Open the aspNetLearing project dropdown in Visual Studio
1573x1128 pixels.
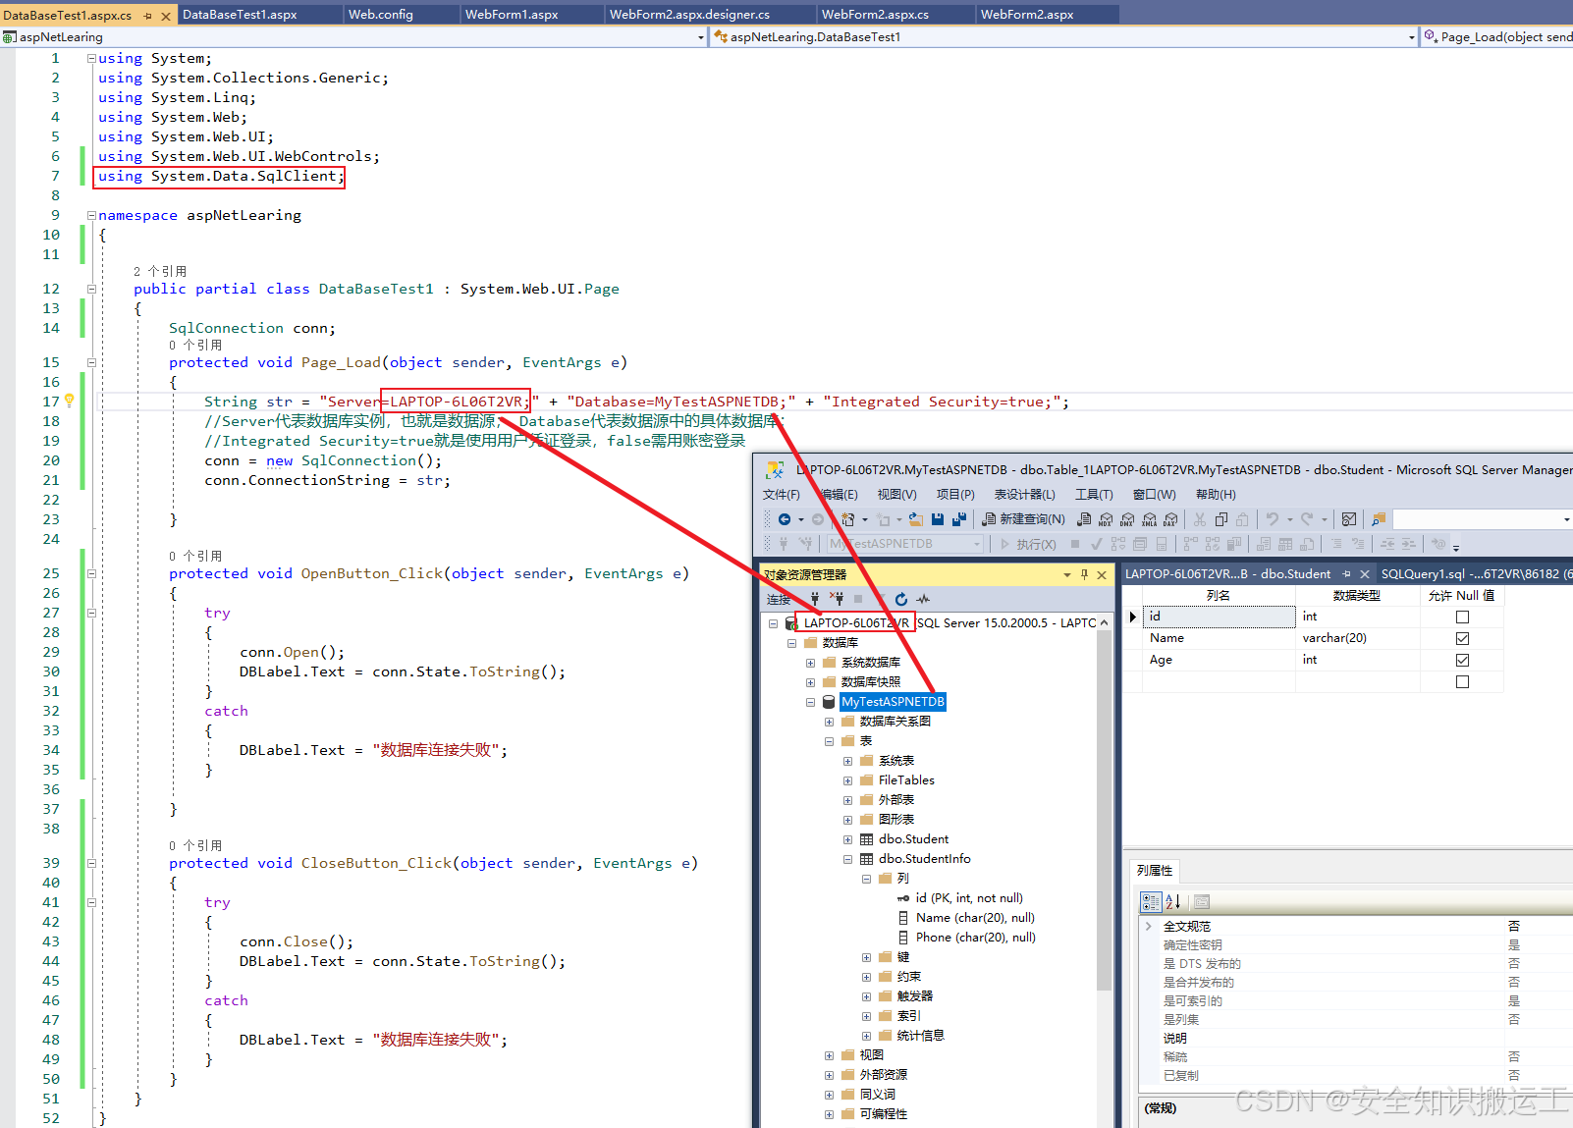700,37
